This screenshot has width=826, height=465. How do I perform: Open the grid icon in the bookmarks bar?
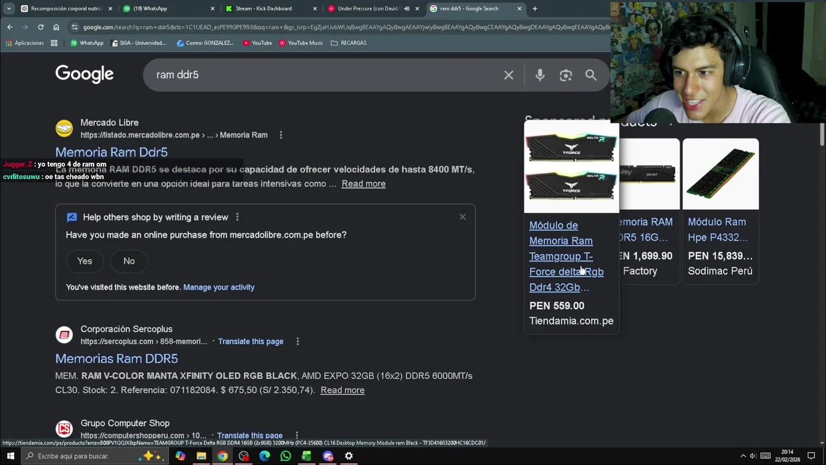pos(54,43)
